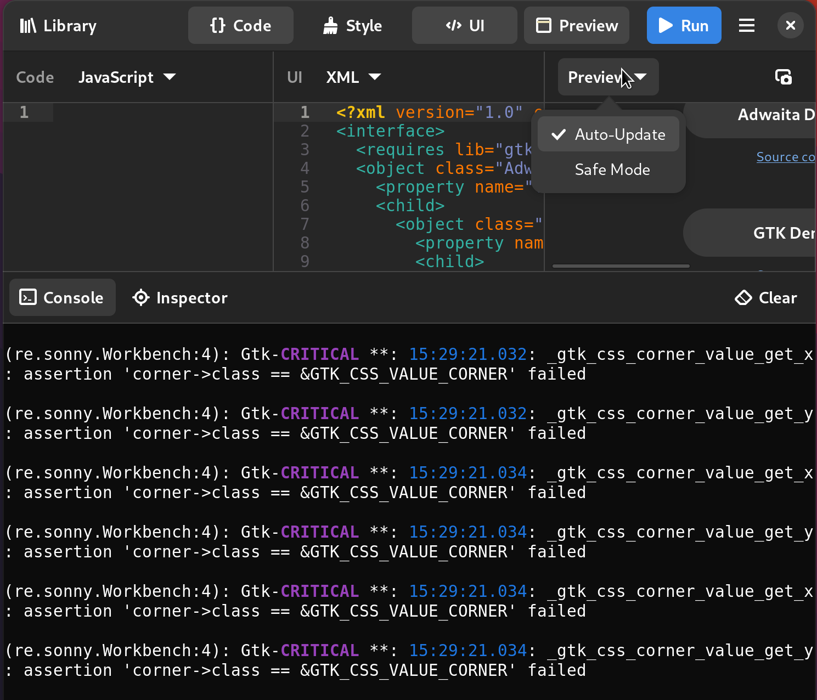This screenshot has width=817, height=700.
Task: Open the JavaScript language dropdown
Action: [x=127, y=77]
